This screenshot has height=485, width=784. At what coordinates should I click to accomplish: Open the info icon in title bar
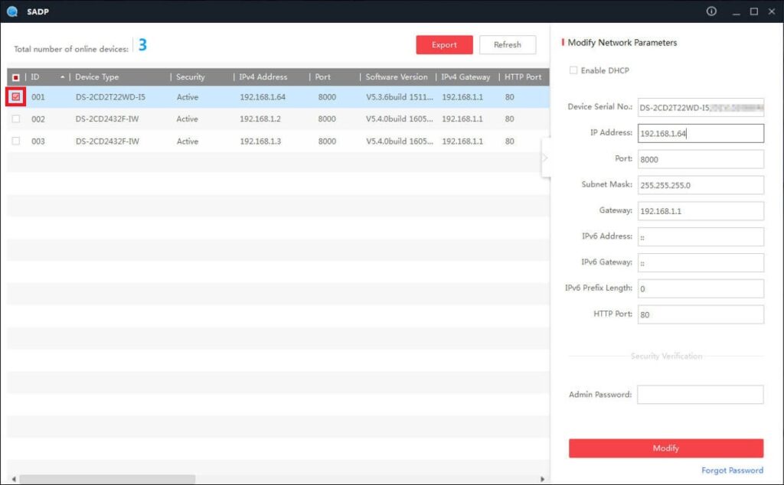click(711, 11)
